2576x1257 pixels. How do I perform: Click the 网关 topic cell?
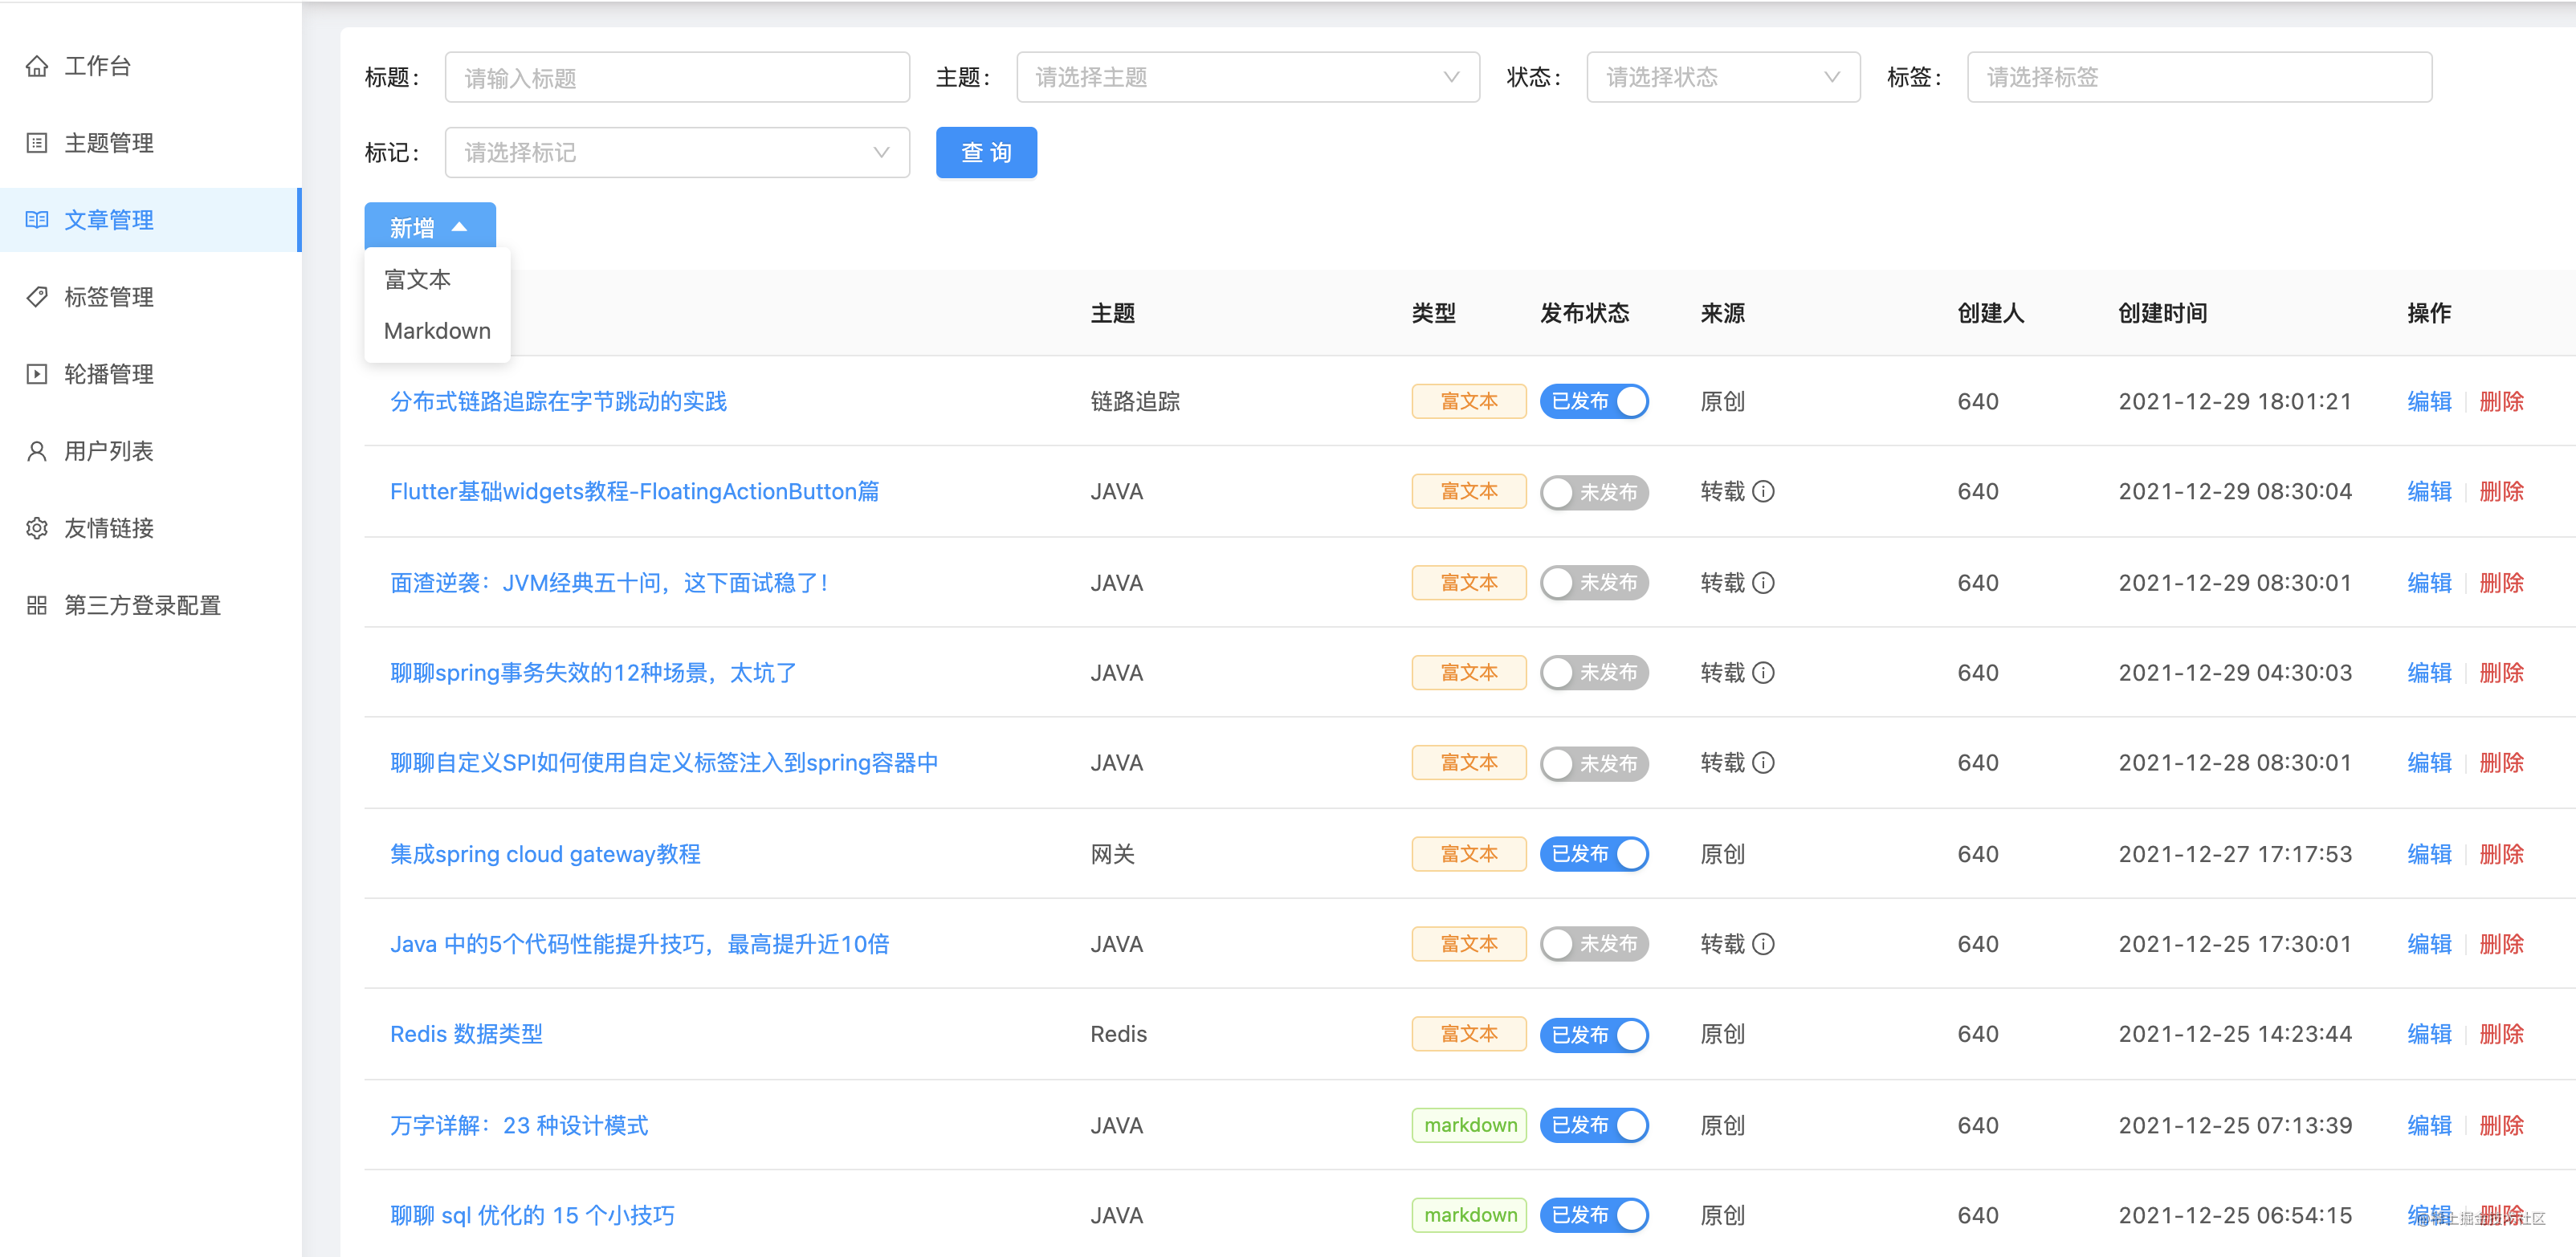coord(1112,854)
